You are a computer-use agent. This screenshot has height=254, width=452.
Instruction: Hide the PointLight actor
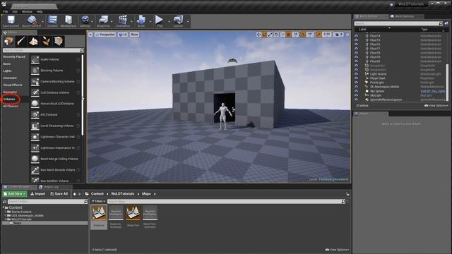click(x=356, y=83)
